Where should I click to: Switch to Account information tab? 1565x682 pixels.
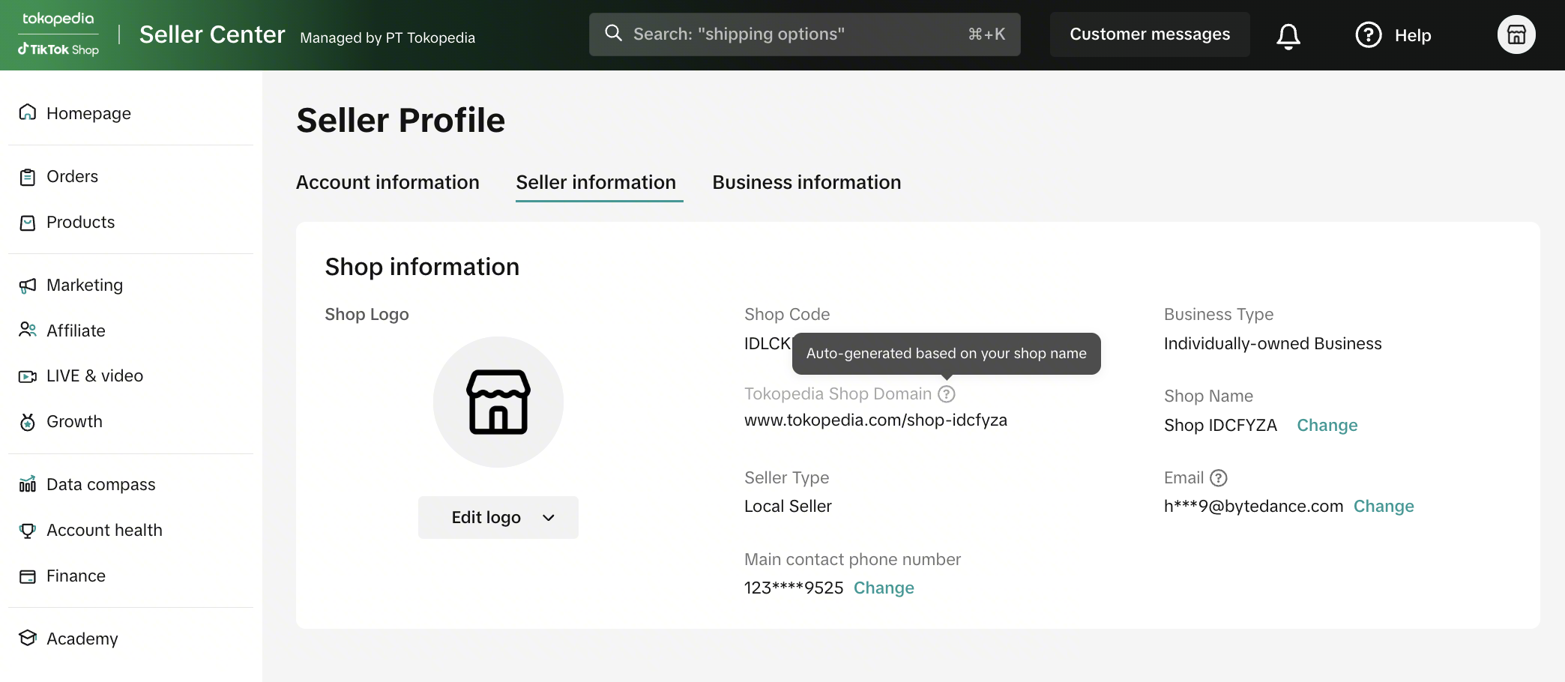pos(388,183)
